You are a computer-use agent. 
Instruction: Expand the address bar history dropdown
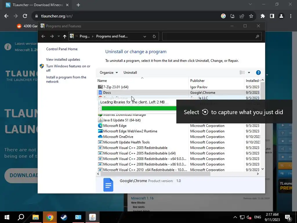pos(145,36)
